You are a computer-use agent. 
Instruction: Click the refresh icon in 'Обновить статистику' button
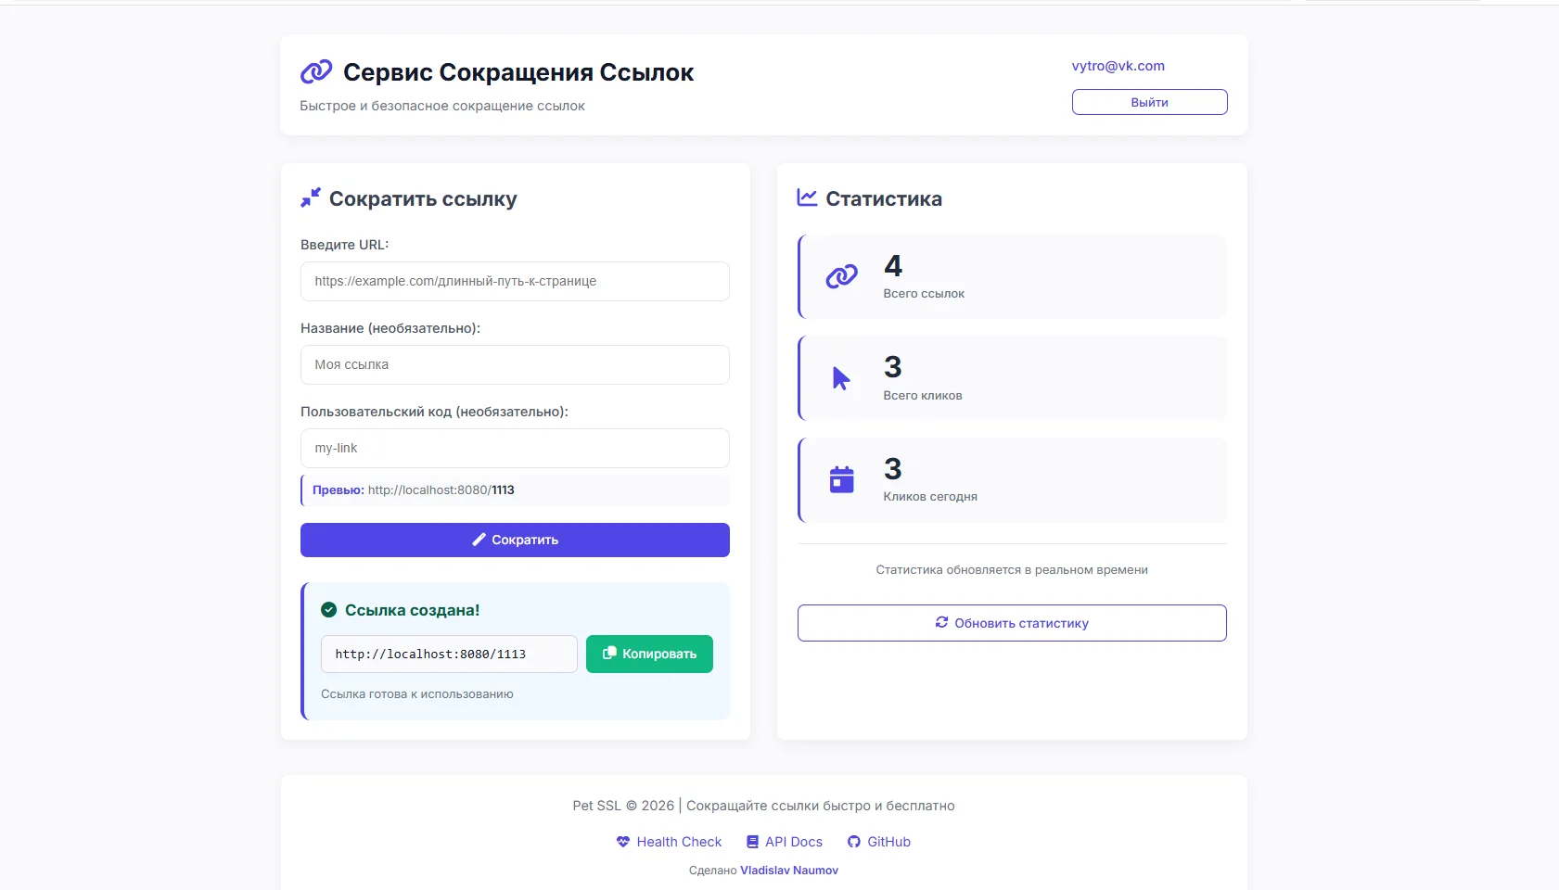point(941,622)
